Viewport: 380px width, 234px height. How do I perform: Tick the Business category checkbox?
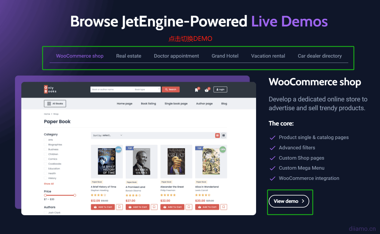coord(46,149)
